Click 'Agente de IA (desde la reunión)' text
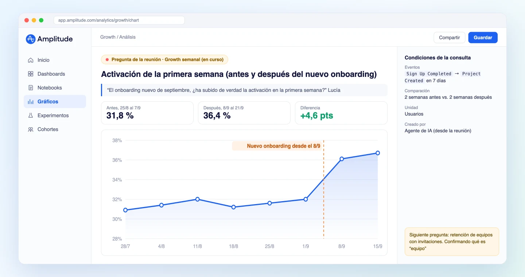The height and width of the screenshot is (277, 525). tap(438, 131)
